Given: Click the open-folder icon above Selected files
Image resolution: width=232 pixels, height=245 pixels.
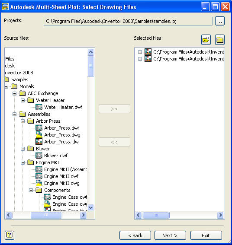Looking at the screenshot, I should click(x=206, y=40).
